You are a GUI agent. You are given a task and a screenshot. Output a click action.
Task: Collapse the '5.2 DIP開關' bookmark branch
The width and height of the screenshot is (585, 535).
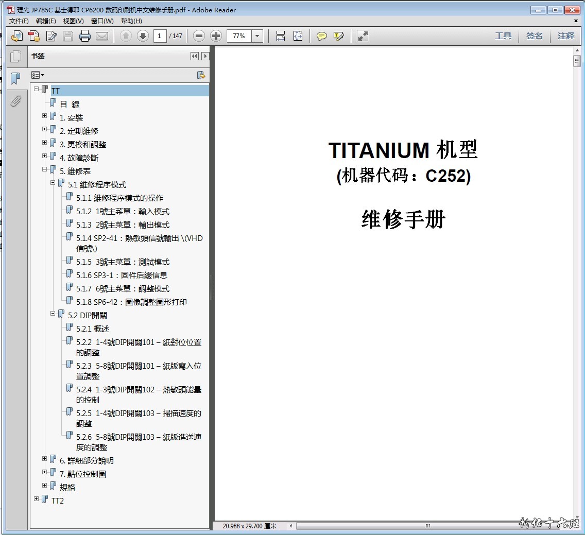click(x=53, y=314)
